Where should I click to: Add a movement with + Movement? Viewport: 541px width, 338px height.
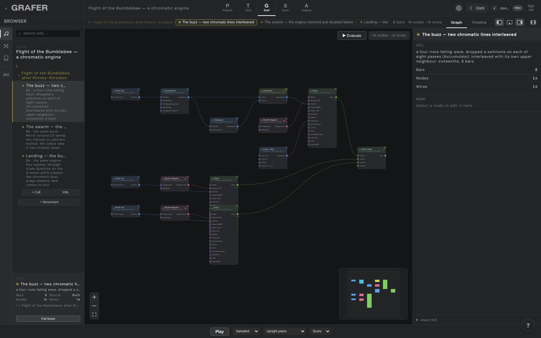49,202
